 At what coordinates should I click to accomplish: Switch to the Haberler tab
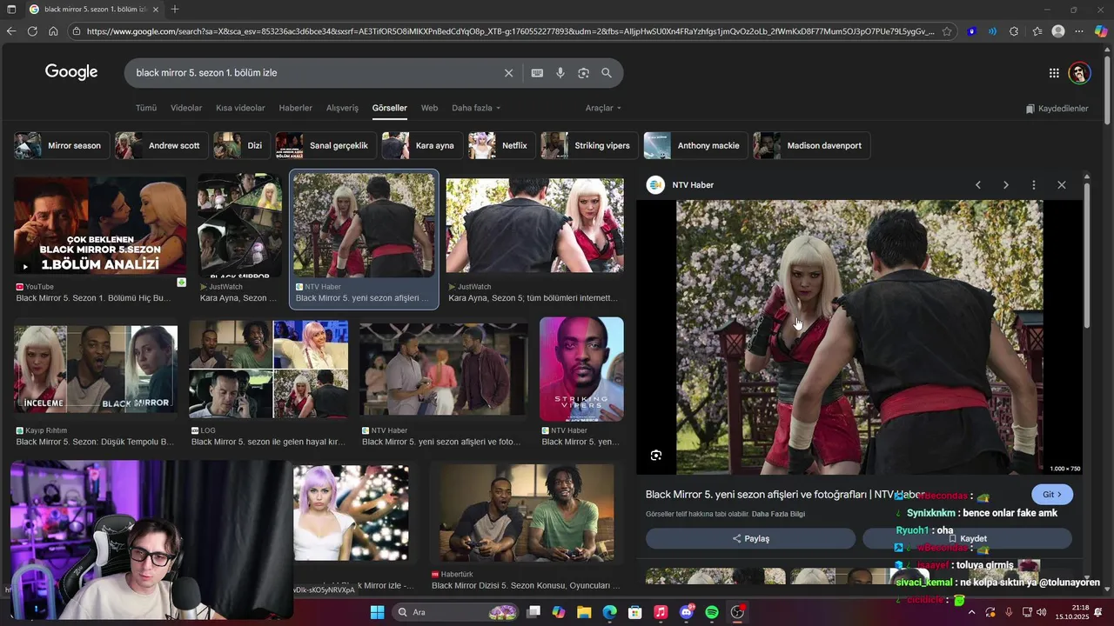coord(295,108)
